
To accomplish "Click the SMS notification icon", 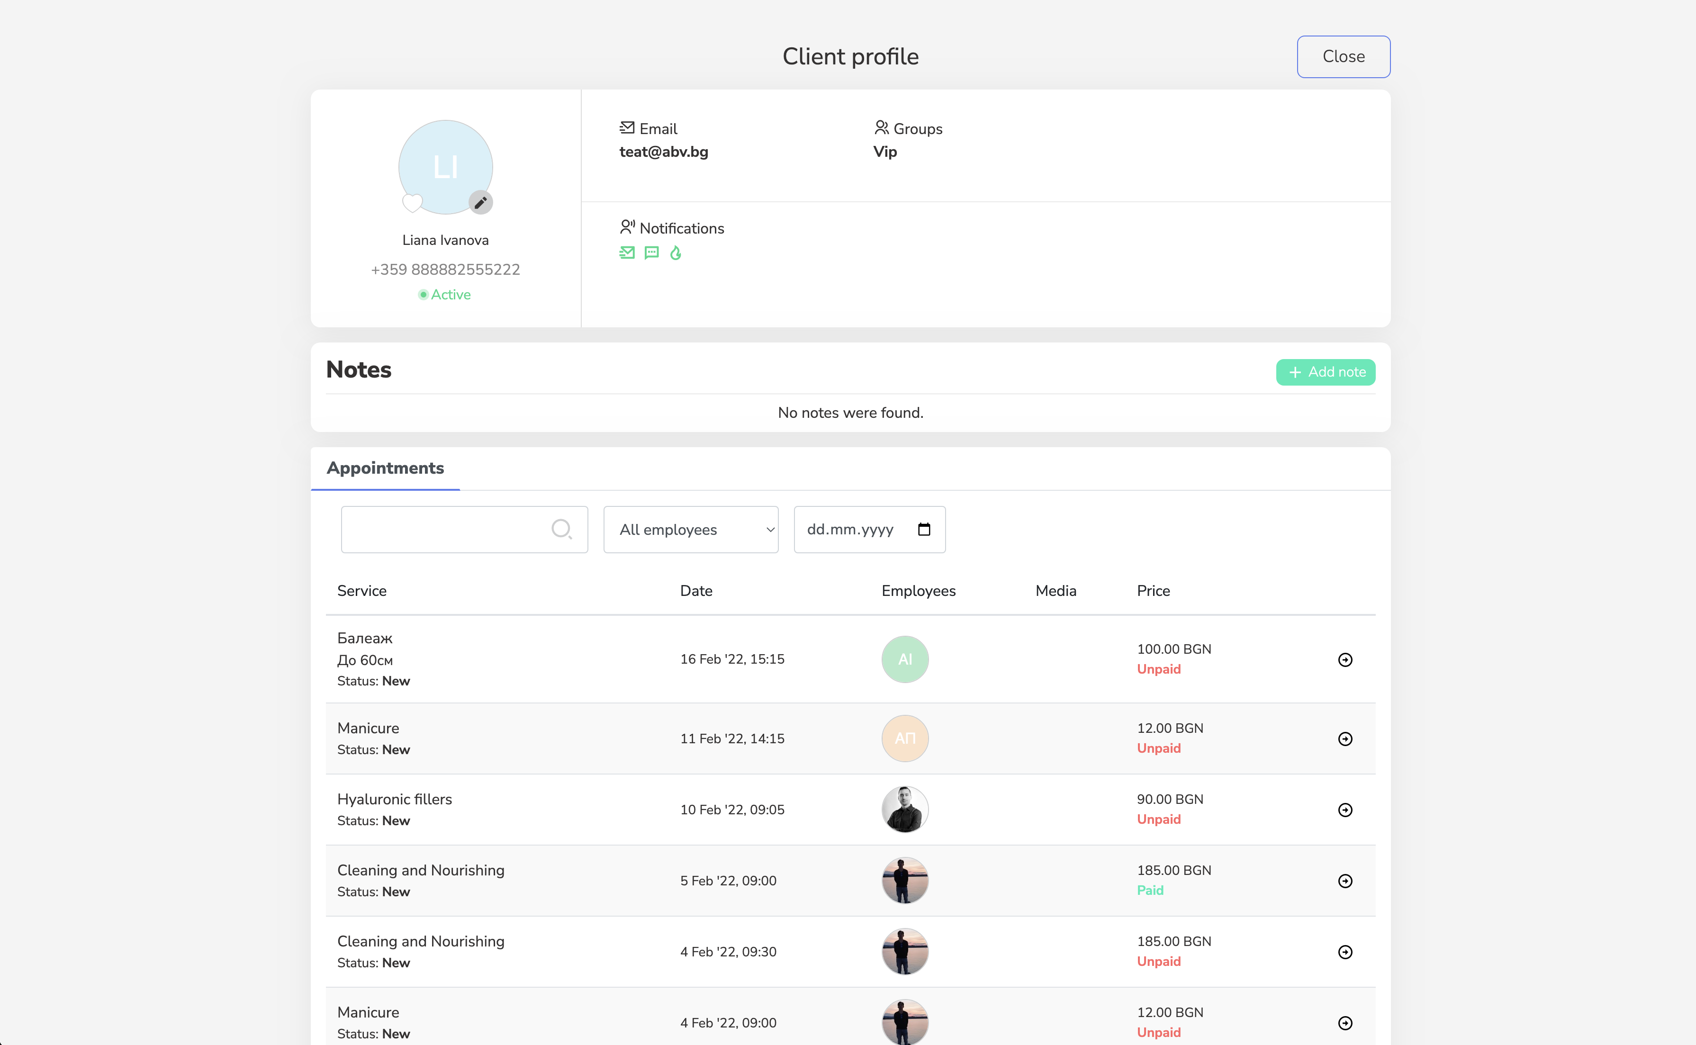I will [651, 253].
